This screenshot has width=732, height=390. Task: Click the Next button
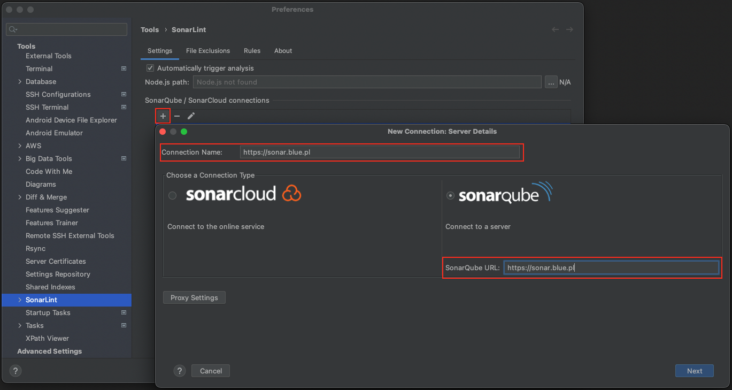(x=694, y=371)
